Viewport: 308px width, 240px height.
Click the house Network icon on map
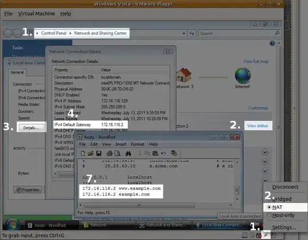coord(184,75)
